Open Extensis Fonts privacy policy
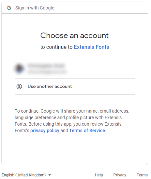The width and height of the screenshot is (151, 179). click(45, 131)
